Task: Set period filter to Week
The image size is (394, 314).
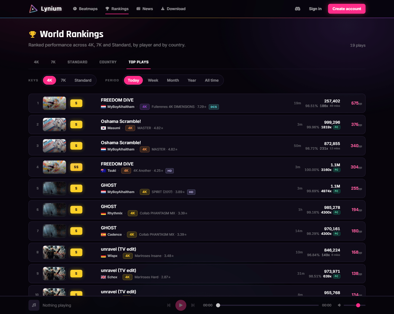Action: pos(153,80)
